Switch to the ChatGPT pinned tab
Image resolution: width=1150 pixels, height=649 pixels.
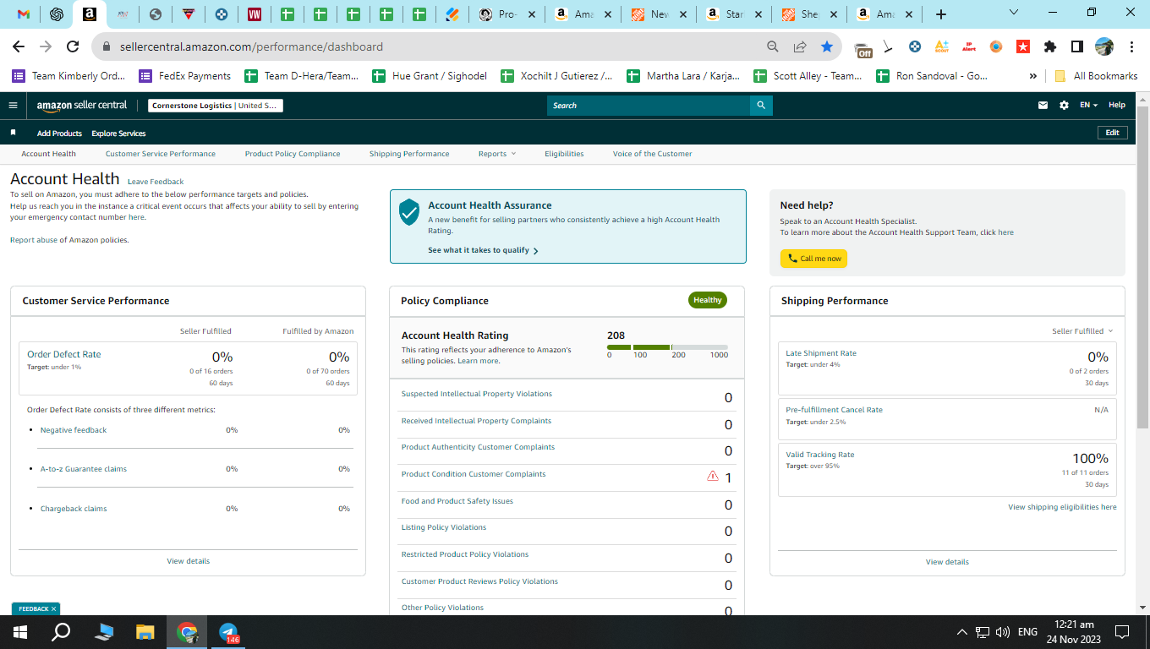(x=57, y=14)
